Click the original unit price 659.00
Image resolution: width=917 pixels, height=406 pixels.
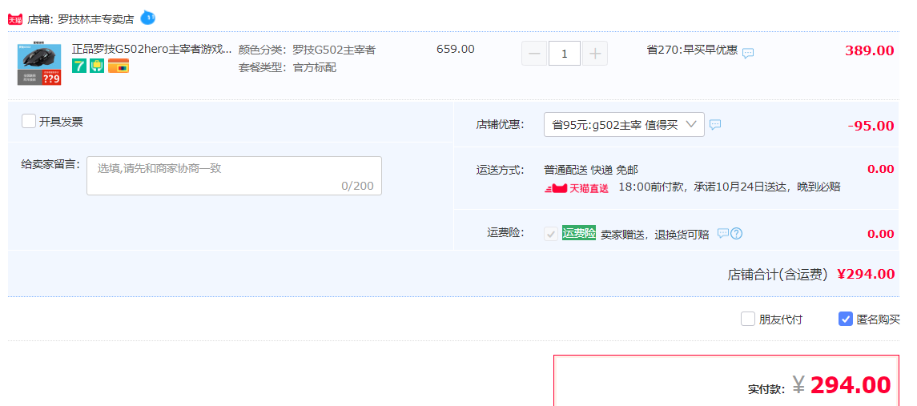pos(456,49)
